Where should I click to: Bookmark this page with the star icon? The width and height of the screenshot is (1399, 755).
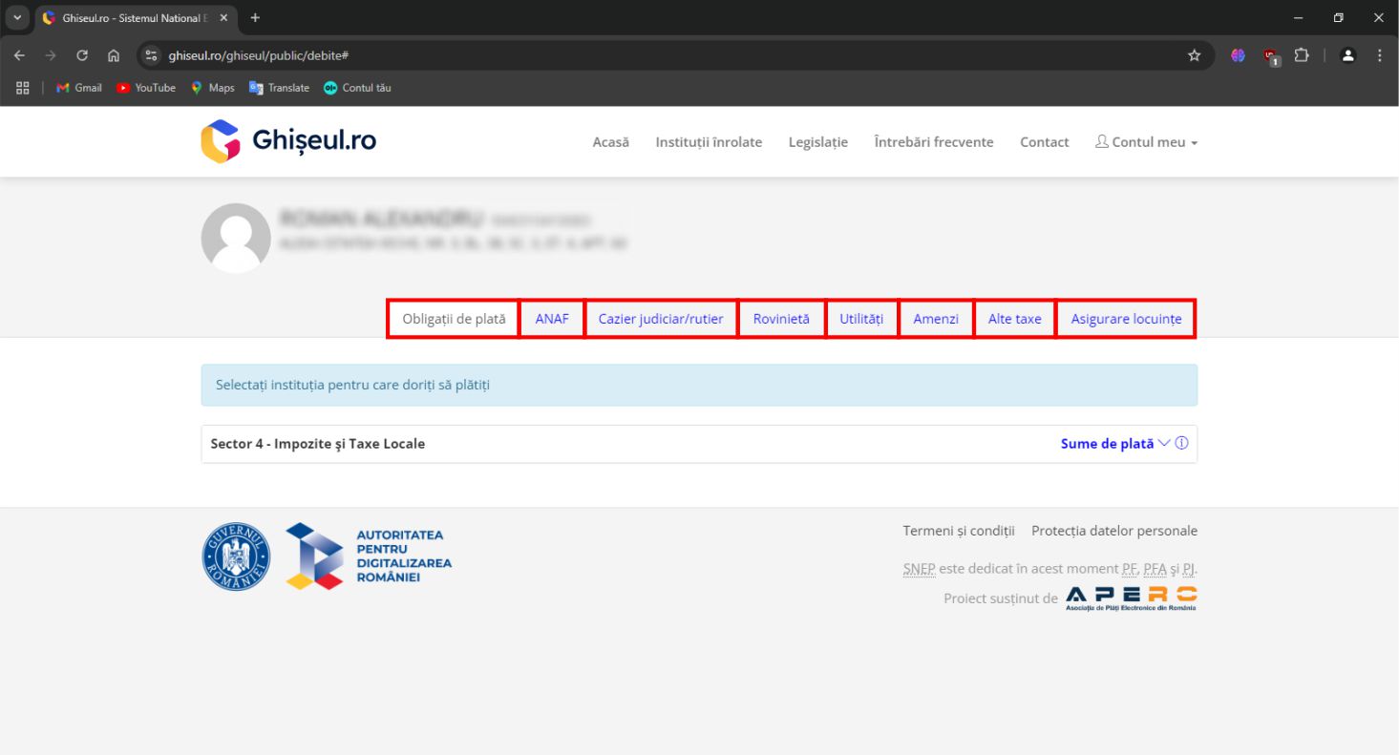click(x=1194, y=55)
